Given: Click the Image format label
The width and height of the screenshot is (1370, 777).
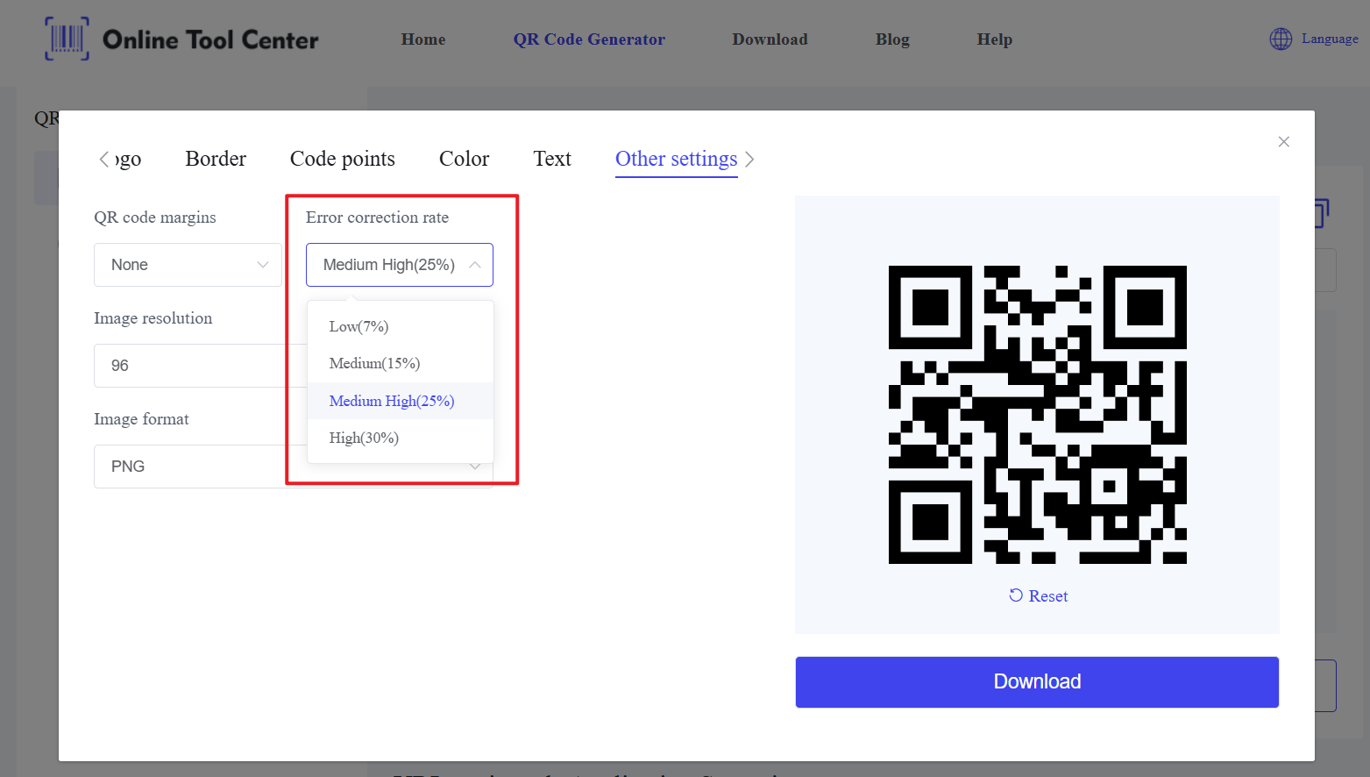Looking at the screenshot, I should [x=141, y=419].
